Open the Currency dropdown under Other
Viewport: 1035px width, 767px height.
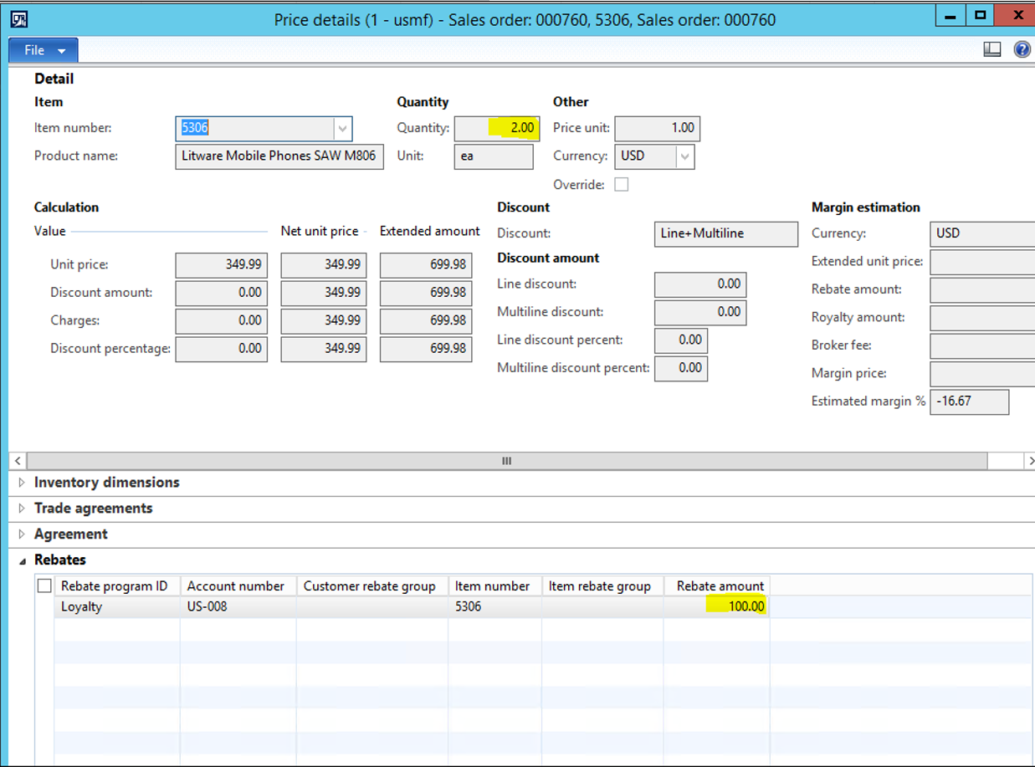pyautogui.click(x=685, y=156)
